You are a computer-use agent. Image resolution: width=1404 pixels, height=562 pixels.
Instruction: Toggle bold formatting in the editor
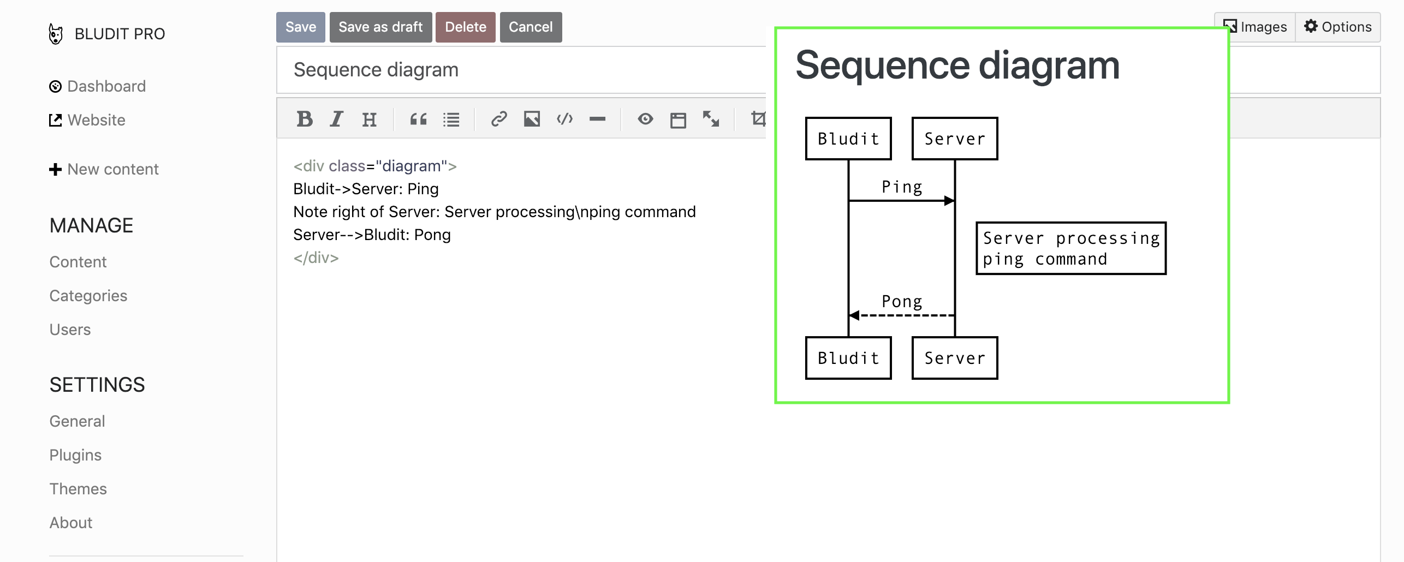pyautogui.click(x=305, y=119)
